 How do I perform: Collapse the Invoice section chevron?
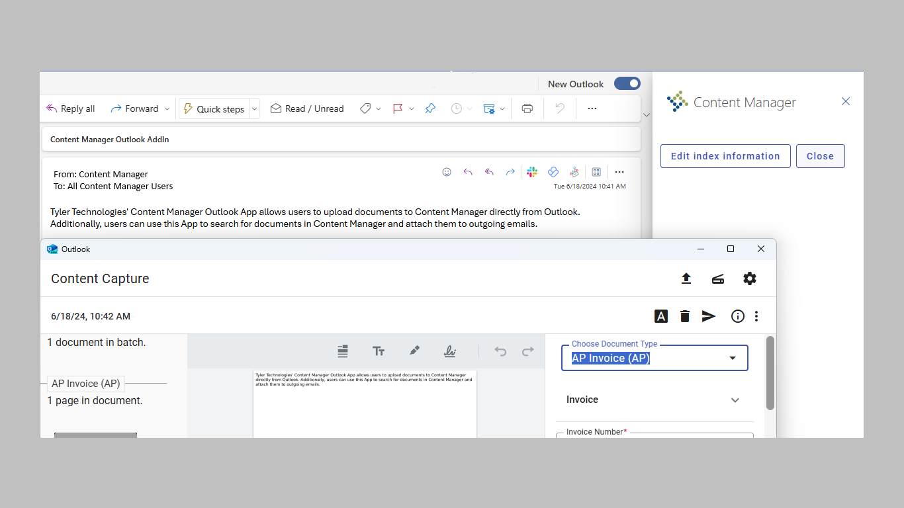point(735,400)
